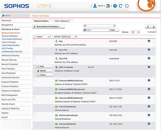Click the Sophos UTM orange logo
This screenshot has height=130, width=161.
coord(147,5)
